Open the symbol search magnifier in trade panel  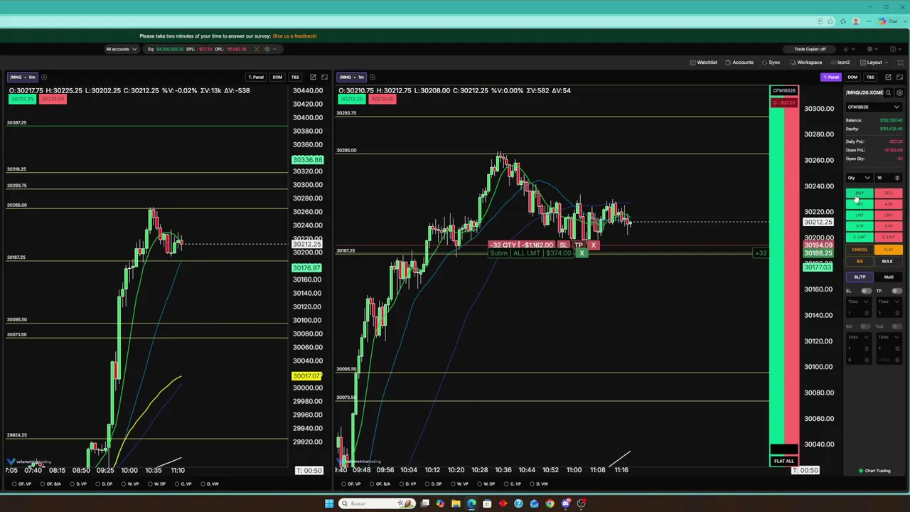coord(888,92)
